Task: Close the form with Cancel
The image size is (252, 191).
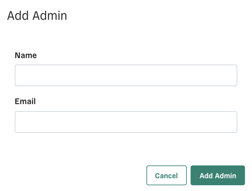Action: (167, 175)
